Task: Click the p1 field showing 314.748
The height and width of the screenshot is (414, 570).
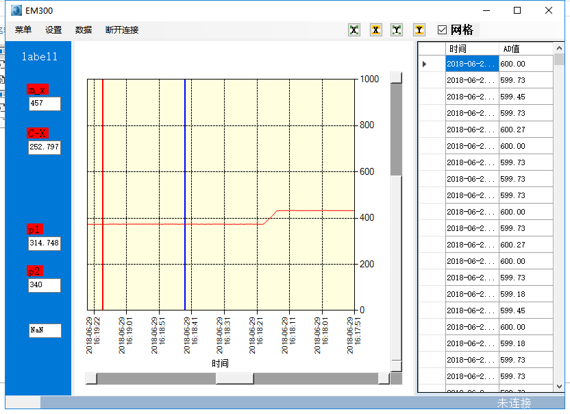Action: tap(45, 243)
